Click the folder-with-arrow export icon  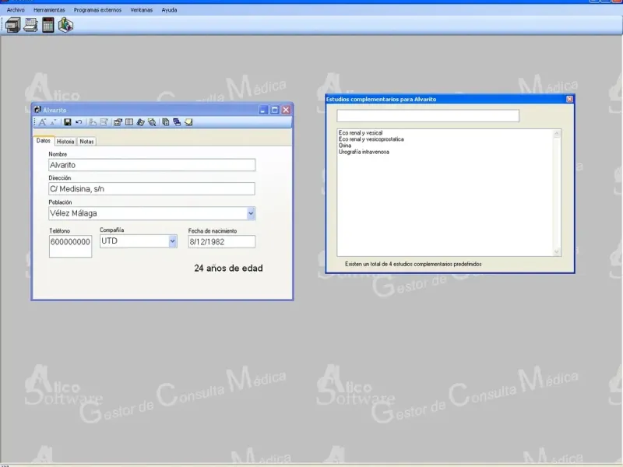point(118,122)
